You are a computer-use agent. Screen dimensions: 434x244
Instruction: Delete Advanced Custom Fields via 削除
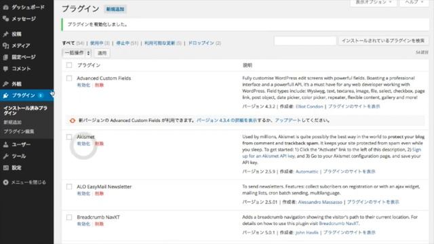coord(99,85)
